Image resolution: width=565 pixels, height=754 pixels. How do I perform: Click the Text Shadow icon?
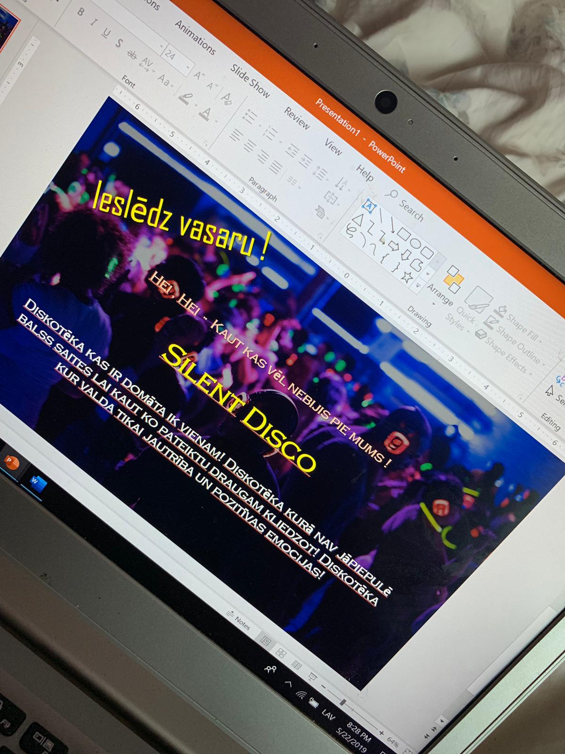120,43
